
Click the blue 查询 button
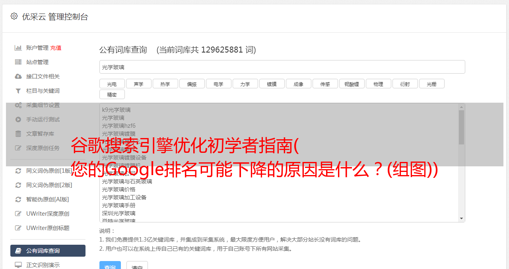click(x=110, y=265)
